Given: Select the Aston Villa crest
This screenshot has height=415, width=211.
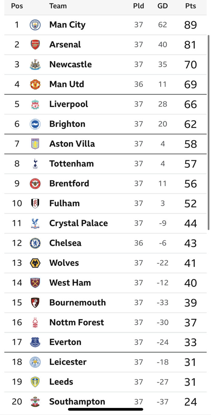Looking at the screenshot, I should [35, 144].
